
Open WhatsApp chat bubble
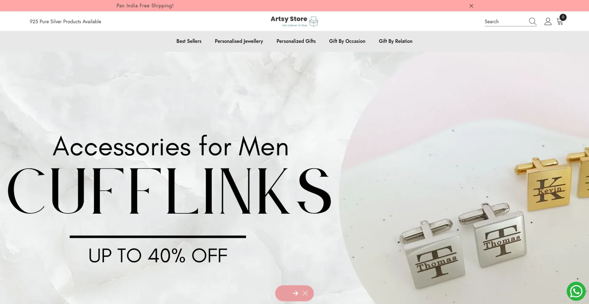pos(576,291)
